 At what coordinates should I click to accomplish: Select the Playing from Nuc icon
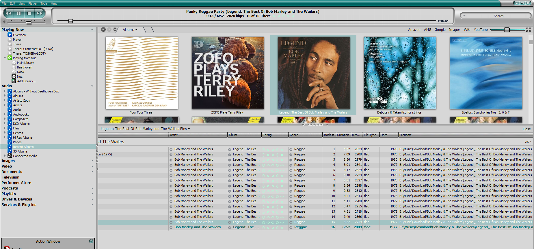point(10,58)
